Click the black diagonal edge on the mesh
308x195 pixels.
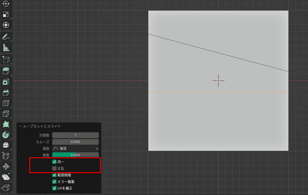click(x=218, y=53)
